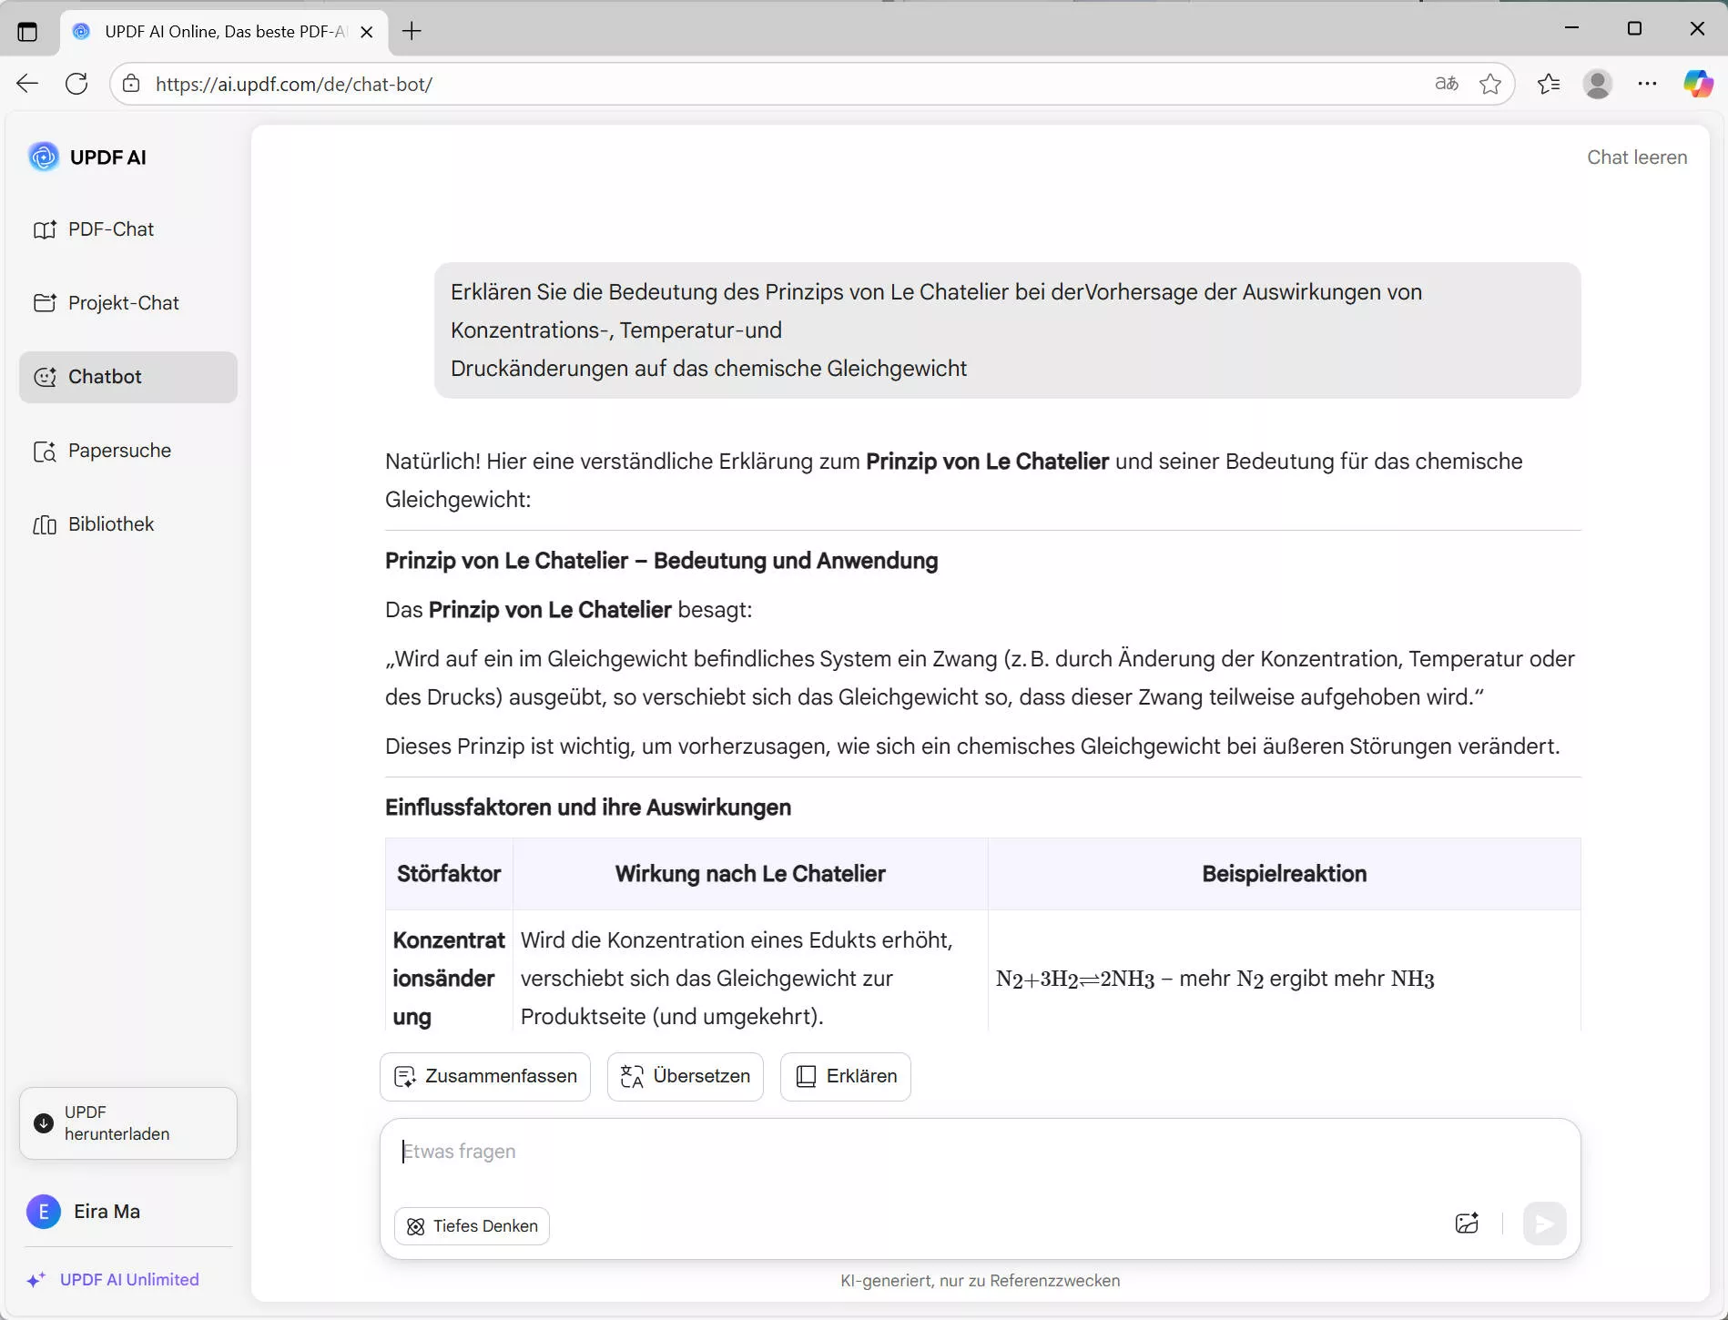1728x1320 pixels.
Task: Attach an image to the chat prompt
Action: coord(1467,1224)
